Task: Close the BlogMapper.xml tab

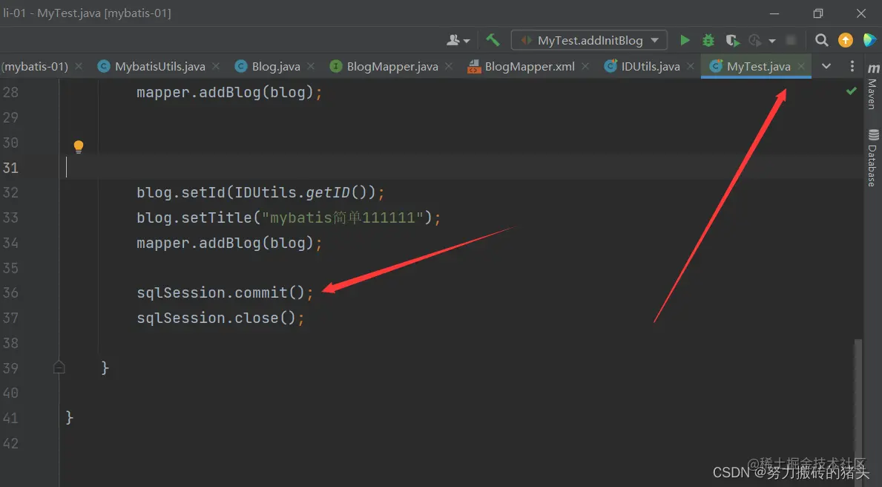Action: point(585,66)
